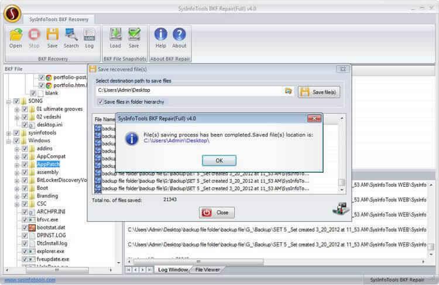This screenshot has width=439, height=285.
Task: Click the Chrome icon of portfolio.htm
Action: point(49,85)
